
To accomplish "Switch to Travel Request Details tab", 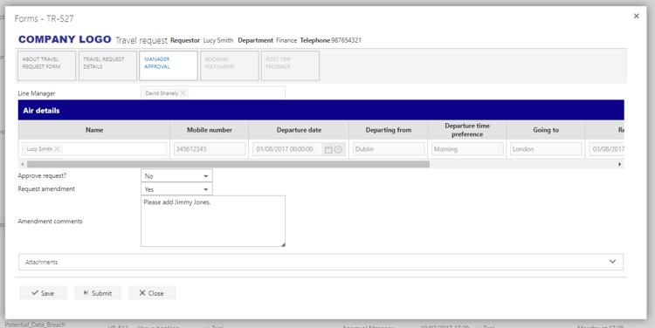I will pos(107,66).
